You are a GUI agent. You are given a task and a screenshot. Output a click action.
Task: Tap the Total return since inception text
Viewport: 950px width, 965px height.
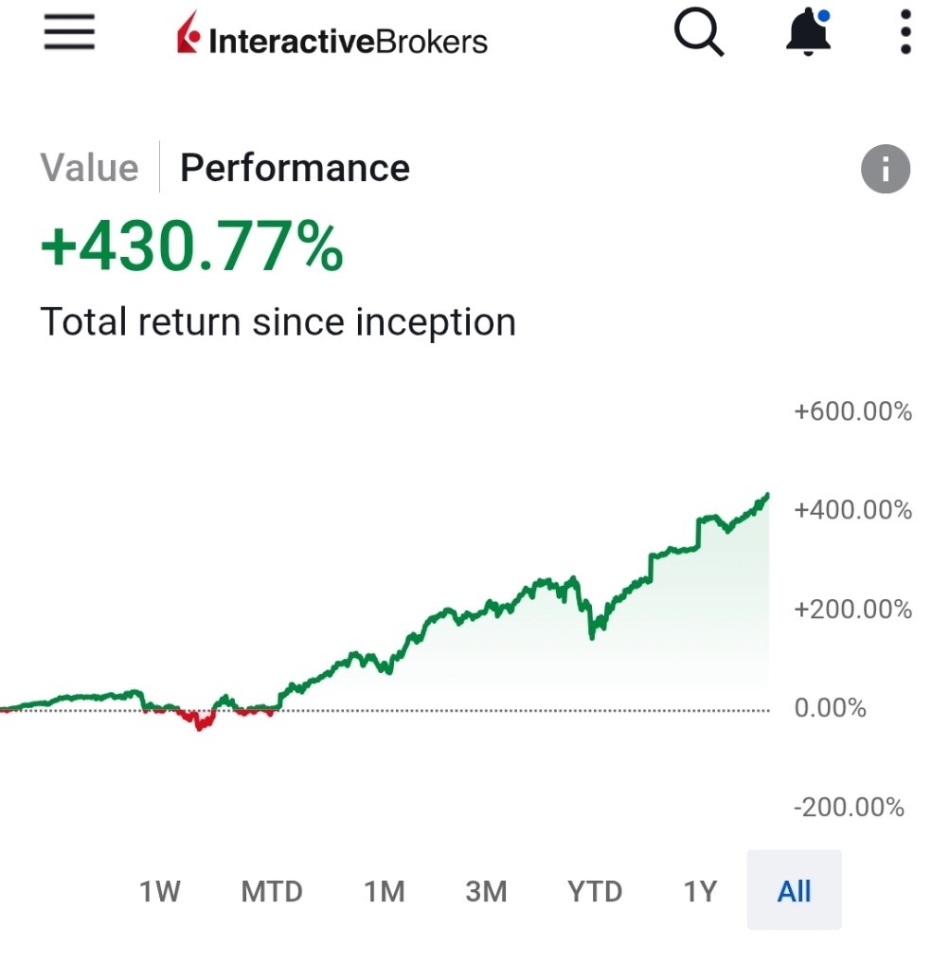278,322
